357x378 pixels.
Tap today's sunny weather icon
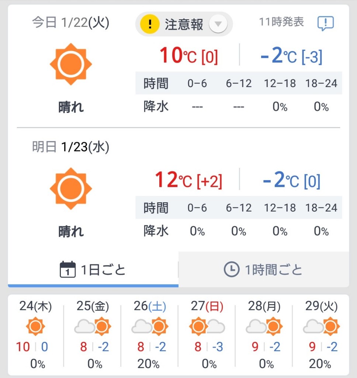click(71, 64)
